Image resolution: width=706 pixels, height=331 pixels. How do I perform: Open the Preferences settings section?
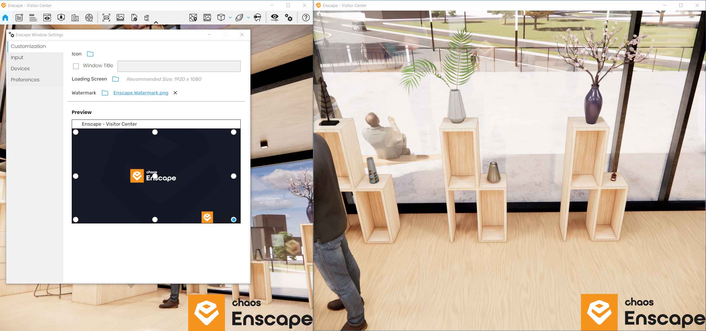click(x=25, y=80)
